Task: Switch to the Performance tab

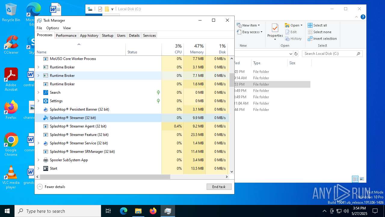Action: click(x=66, y=35)
